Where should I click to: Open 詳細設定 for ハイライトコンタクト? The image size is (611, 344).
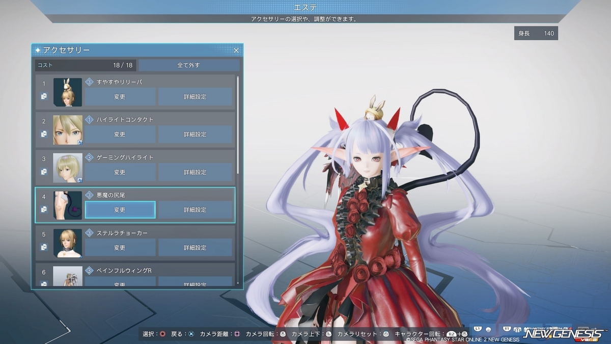pos(195,134)
